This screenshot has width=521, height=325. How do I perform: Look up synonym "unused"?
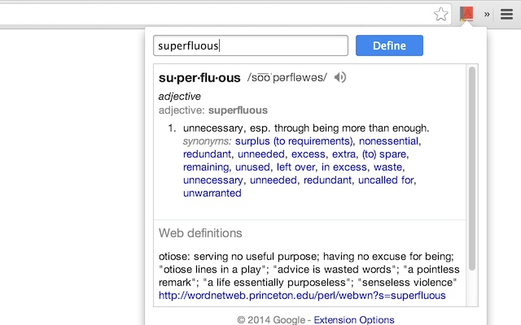[x=252, y=167]
